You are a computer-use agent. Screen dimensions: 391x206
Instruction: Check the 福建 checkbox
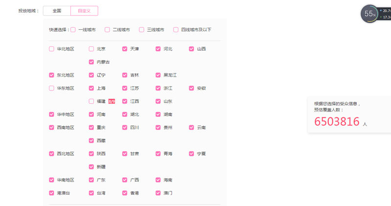click(x=91, y=101)
